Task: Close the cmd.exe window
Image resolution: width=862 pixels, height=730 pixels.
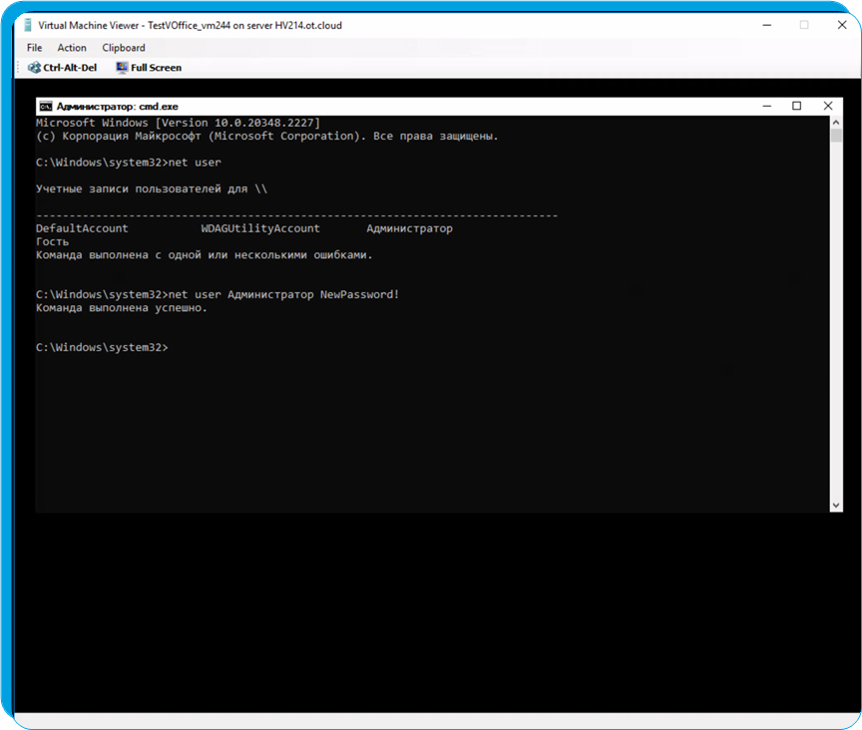Action: [x=828, y=106]
